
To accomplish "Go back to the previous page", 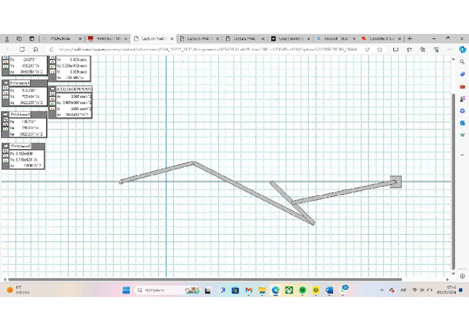I will pyautogui.click(x=9, y=50).
